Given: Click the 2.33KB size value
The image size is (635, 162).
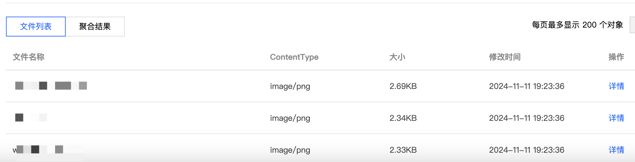Looking at the screenshot, I should point(403,150).
